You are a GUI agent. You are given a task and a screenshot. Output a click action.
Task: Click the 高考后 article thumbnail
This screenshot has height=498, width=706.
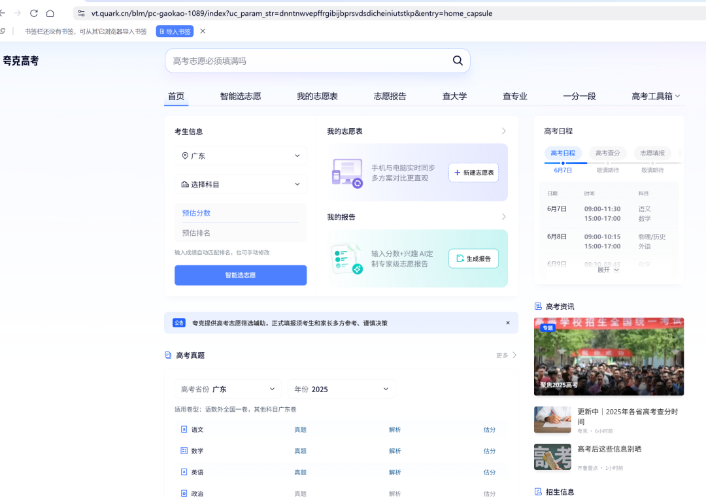point(552,457)
